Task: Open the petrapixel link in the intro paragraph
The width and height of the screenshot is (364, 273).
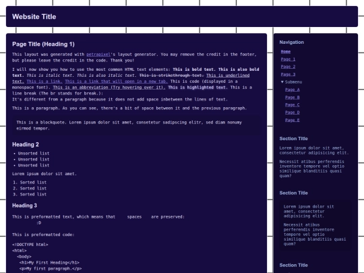Action: (98, 55)
